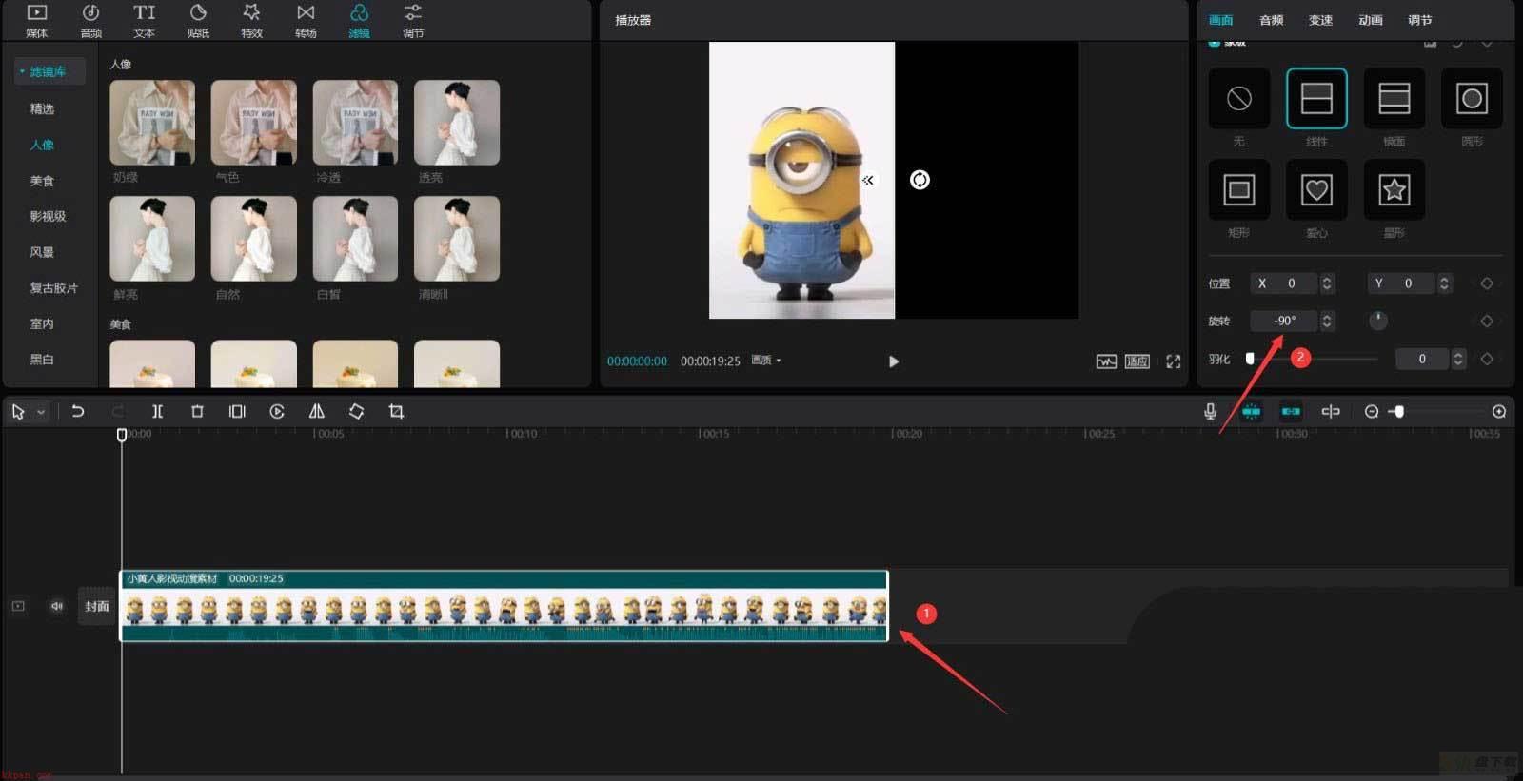
Task: Select the 线性 linear mask
Action: tap(1316, 98)
